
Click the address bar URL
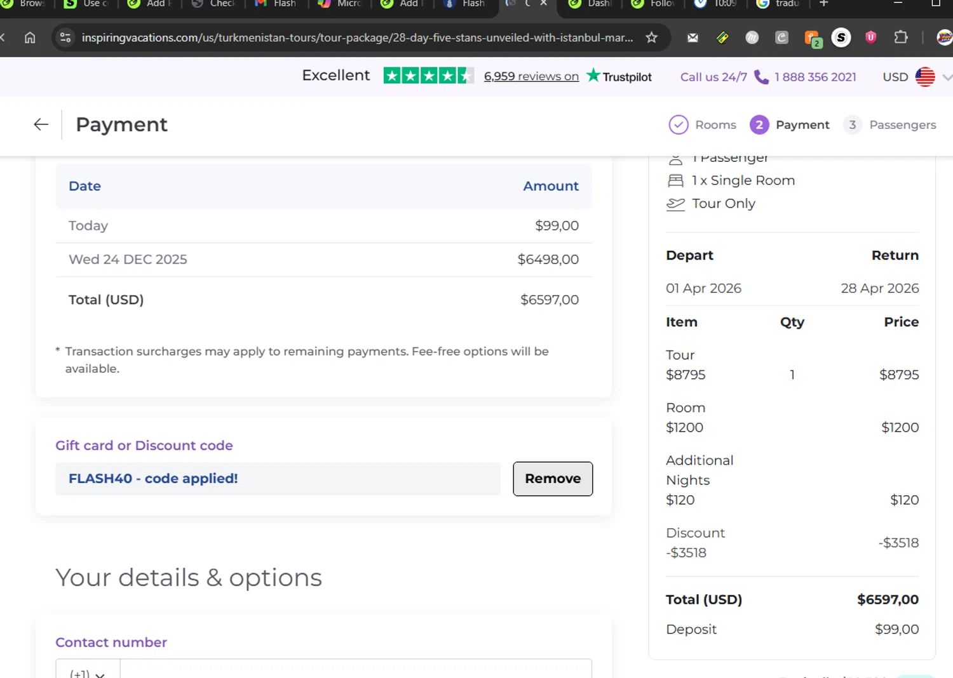pos(357,37)
